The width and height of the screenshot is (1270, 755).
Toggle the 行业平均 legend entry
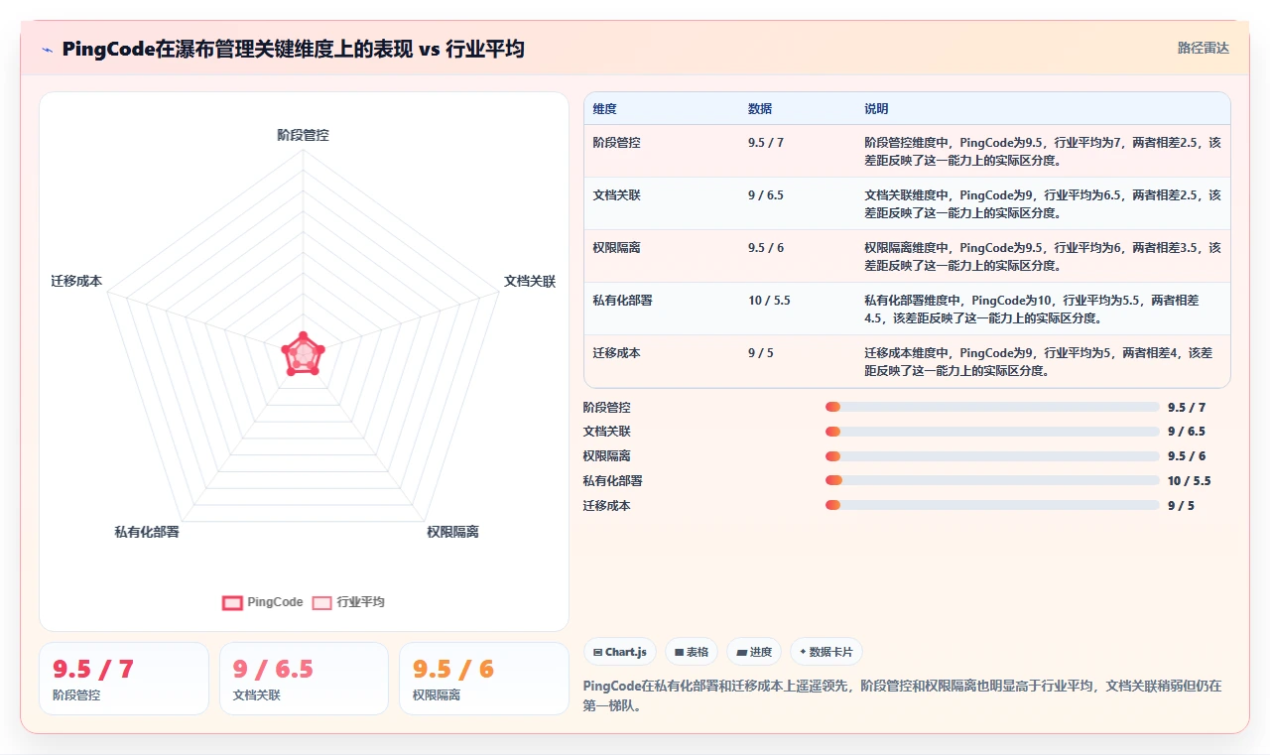coord(348,602)
